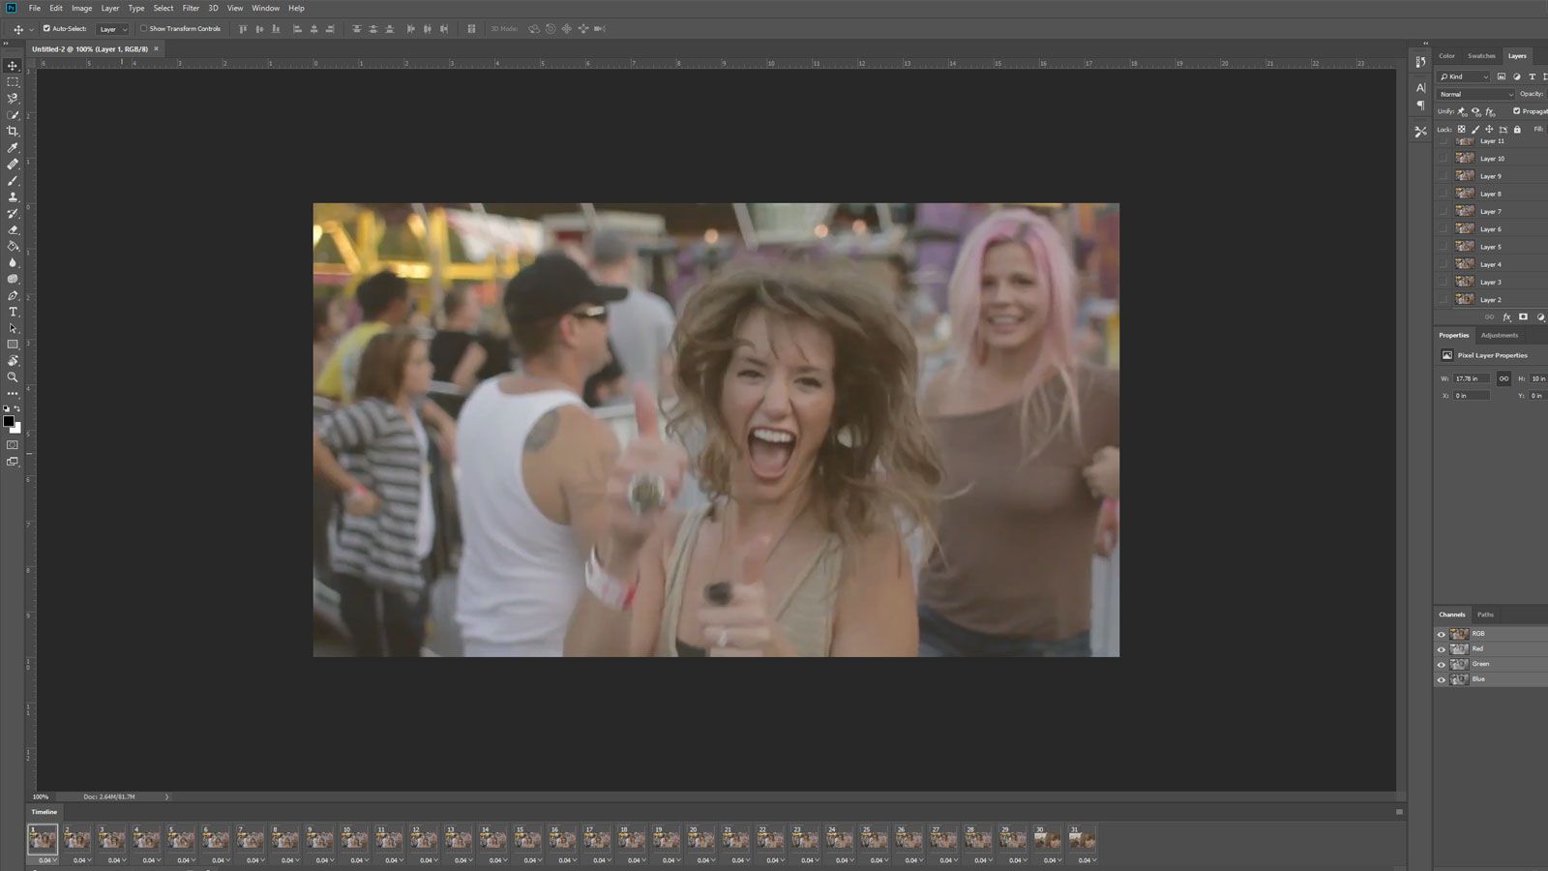The image size is (1548, 871).
Task: Select the Move tool
Action: pos(13,66)
